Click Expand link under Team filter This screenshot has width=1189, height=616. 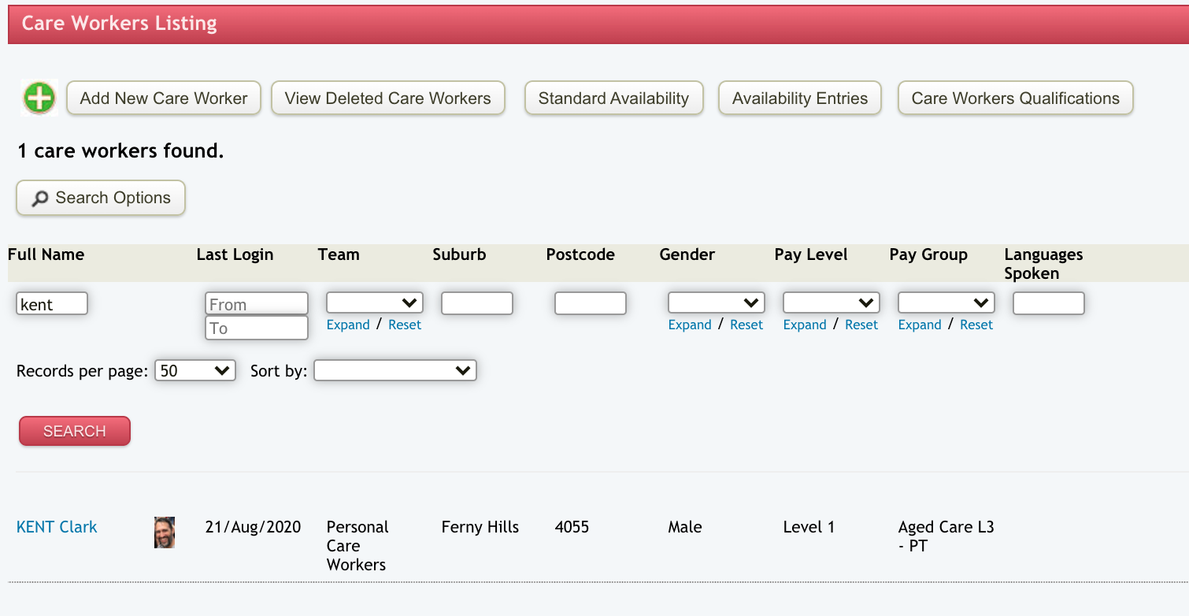coord(348,325)
